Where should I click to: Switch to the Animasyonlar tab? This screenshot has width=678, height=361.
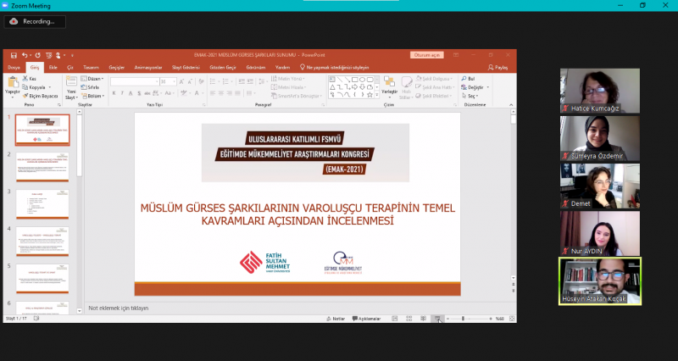[x=147, y=67]
